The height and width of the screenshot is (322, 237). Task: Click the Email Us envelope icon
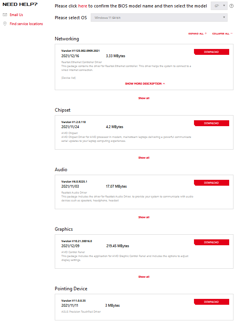click(5, 15)
